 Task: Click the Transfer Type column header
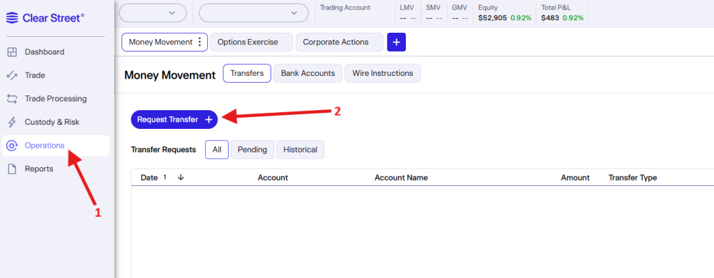(632, 178)
